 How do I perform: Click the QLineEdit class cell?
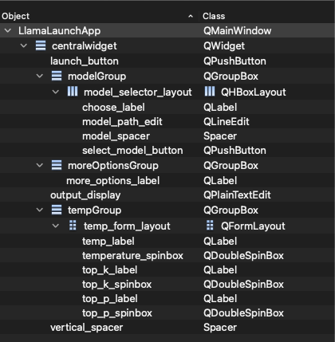[x=227, y=122]
